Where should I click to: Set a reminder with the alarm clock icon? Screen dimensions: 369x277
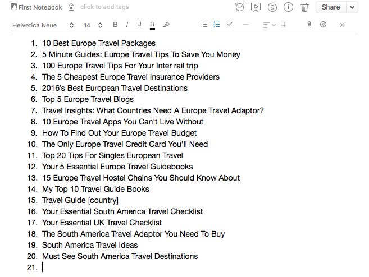240,7
